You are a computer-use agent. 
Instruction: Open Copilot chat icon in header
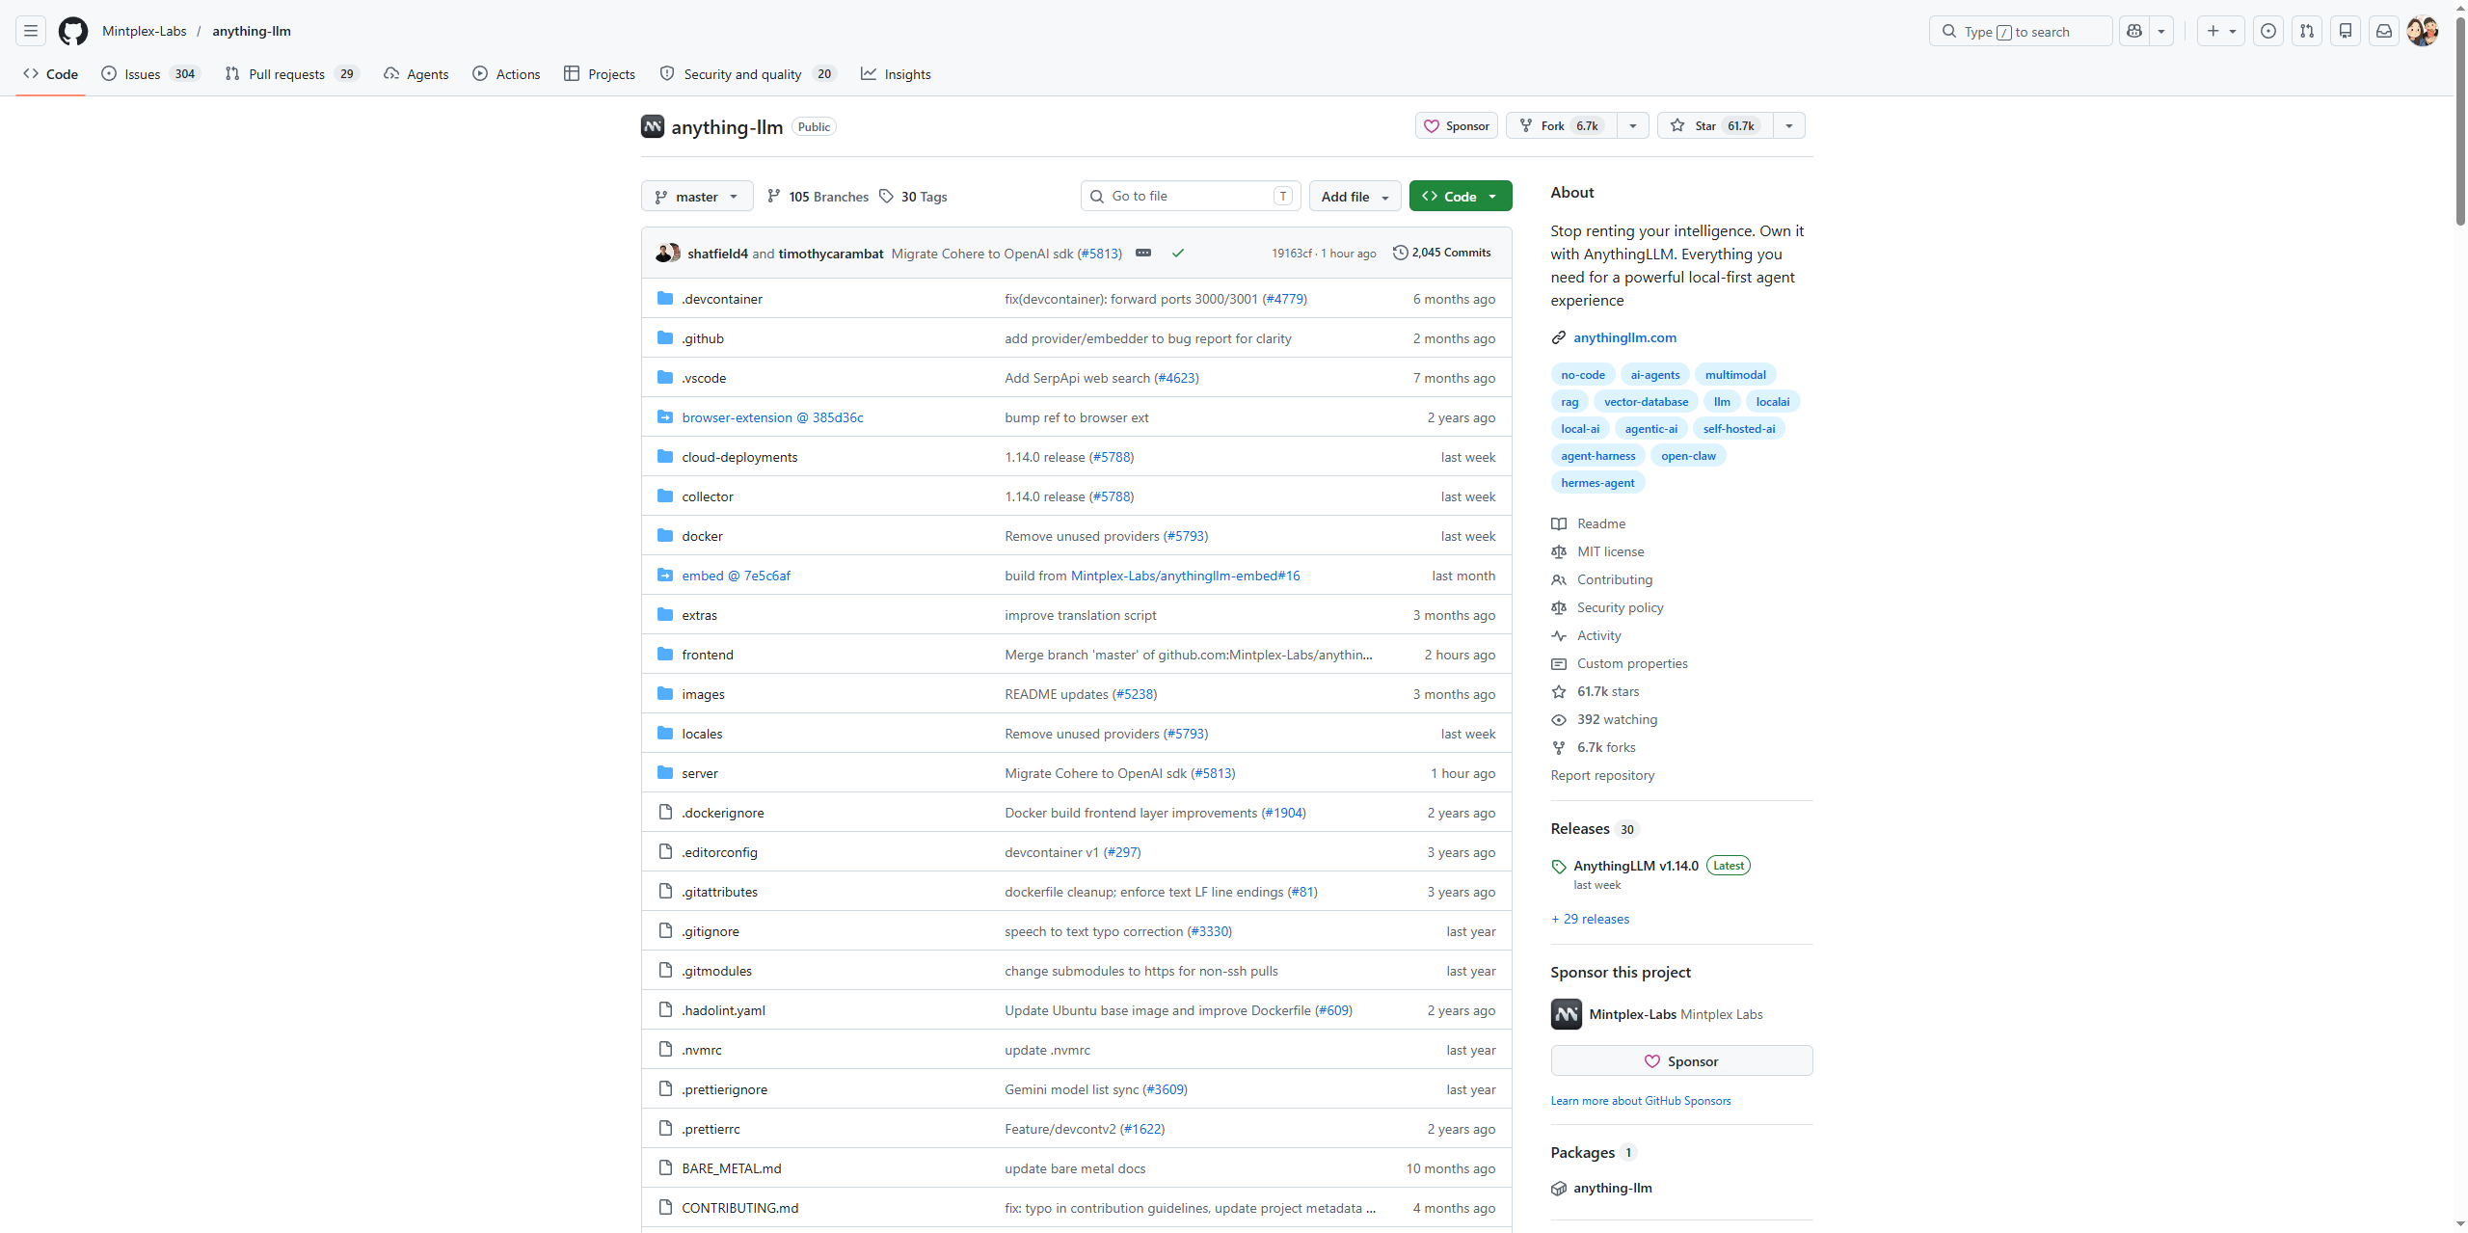(x=2134, y=31)
